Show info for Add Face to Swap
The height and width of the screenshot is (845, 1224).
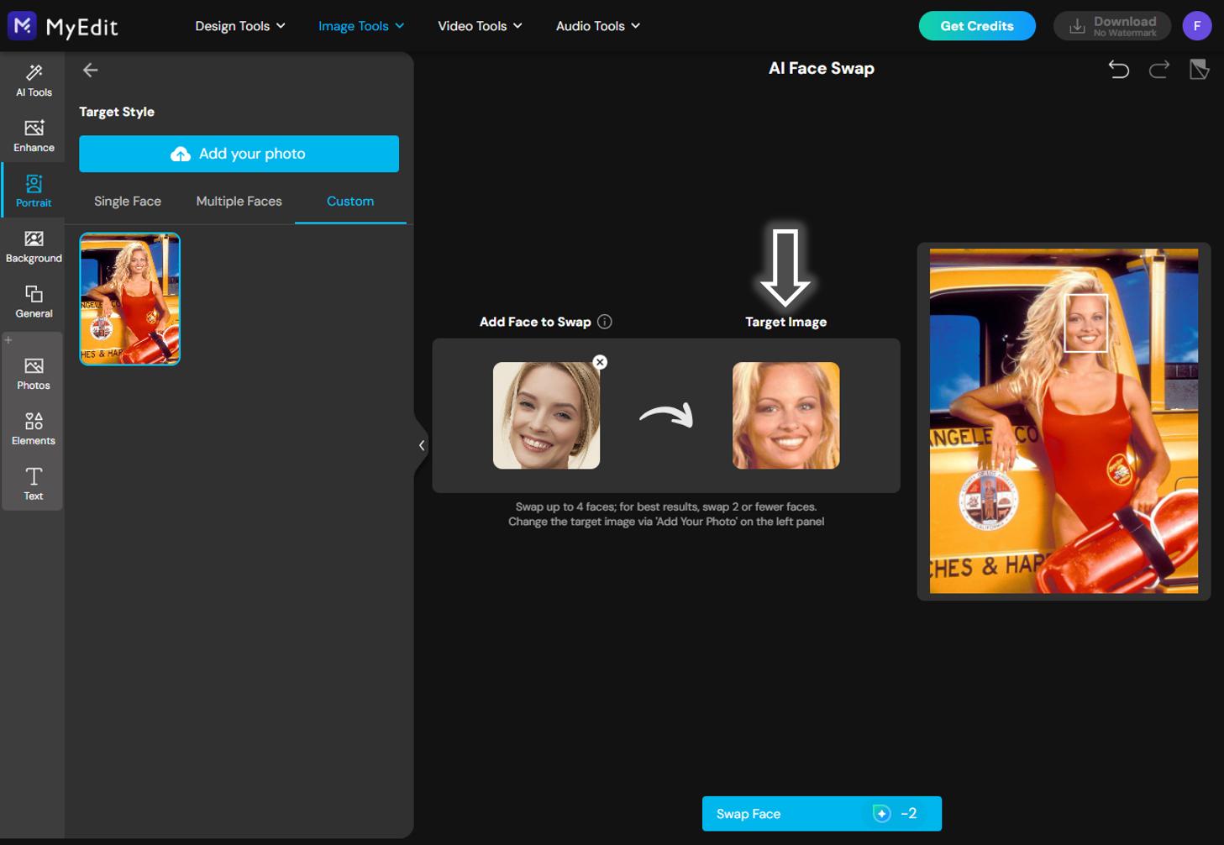pyautogui.click(x=604, y=322)
